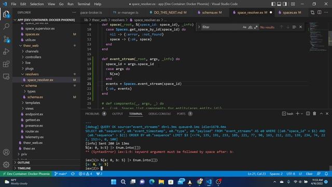Switch to the Problems panel tab

click(x=92, y=114)
